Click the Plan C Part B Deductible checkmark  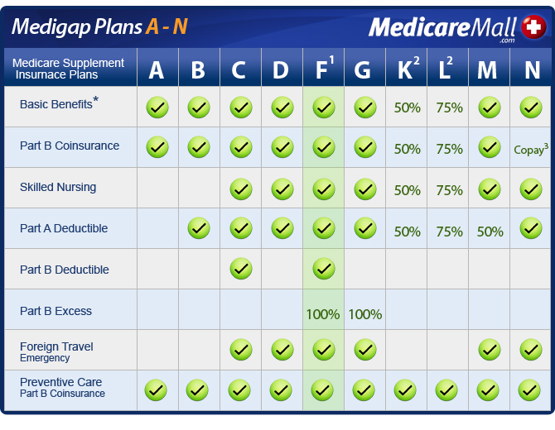(x=240, y=269)
